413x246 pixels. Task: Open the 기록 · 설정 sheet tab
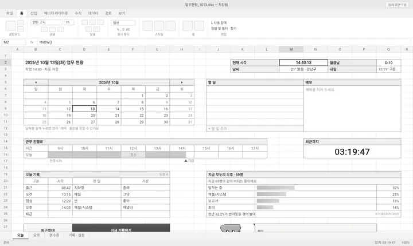pos(76,235)
